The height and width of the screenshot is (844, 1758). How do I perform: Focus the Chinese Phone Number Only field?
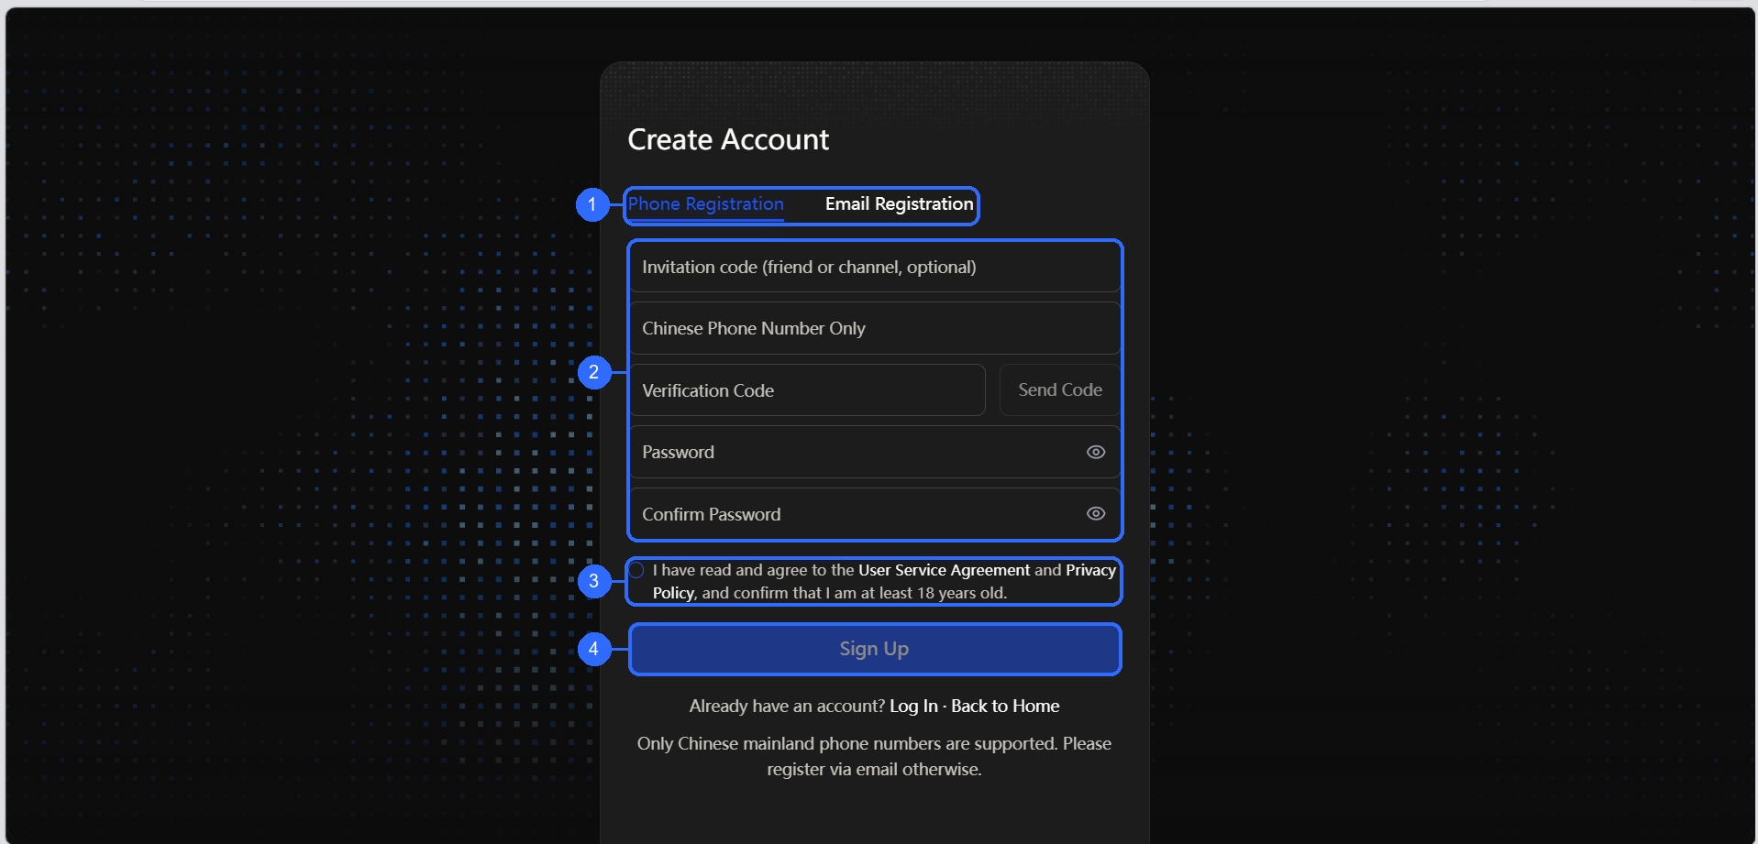pos(875,328)
